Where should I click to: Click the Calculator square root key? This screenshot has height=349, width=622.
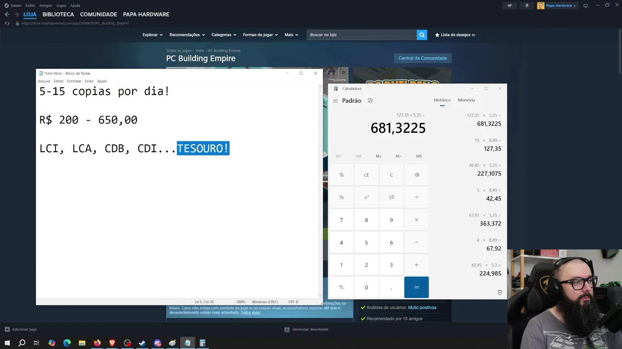(x=391, y=197)
